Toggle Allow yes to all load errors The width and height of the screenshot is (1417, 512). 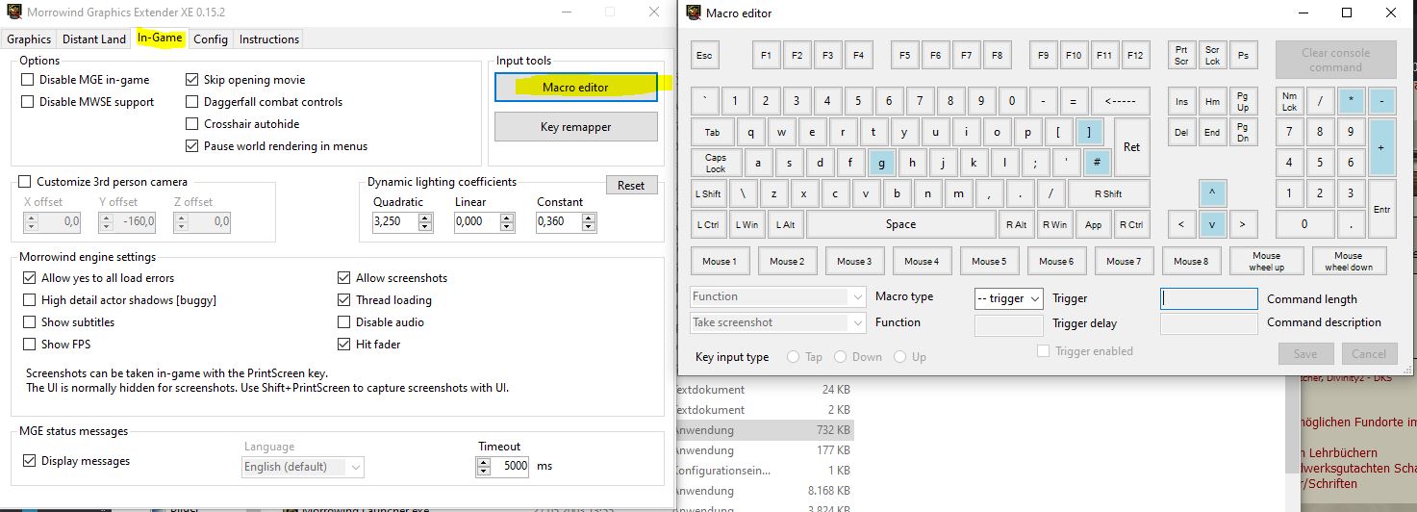29,278
